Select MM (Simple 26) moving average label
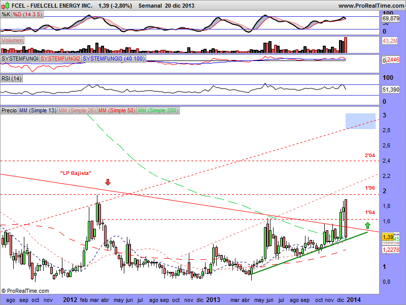Image resolution: width=406 pixels, height=305 pixels. click(x=77, y=110)
